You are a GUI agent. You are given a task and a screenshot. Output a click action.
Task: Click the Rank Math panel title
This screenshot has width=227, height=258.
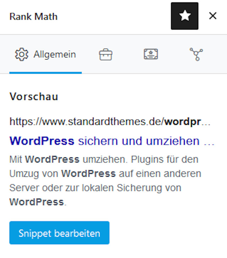[x=33, y=16]
